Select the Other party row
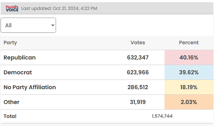Screen dimensions: 214x126 point(11,102)
